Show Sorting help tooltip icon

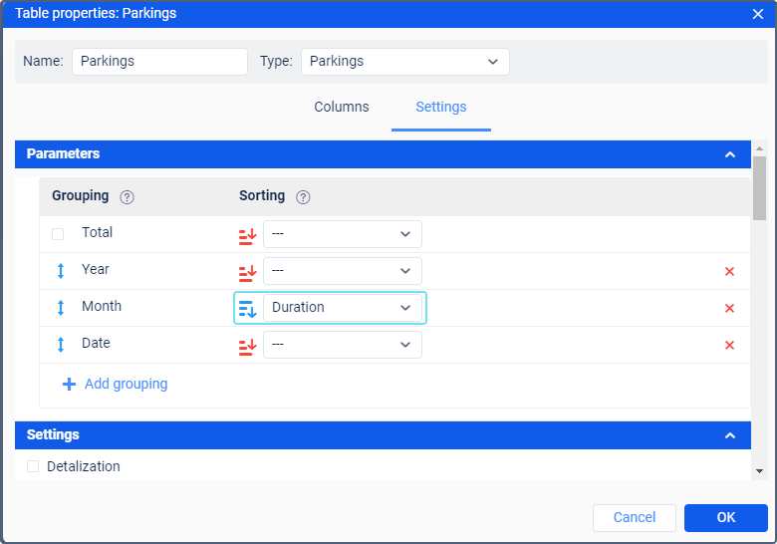303,197
